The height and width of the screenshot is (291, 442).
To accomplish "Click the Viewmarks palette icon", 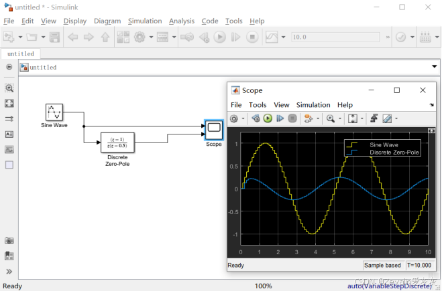I will (x=9, y=256).
